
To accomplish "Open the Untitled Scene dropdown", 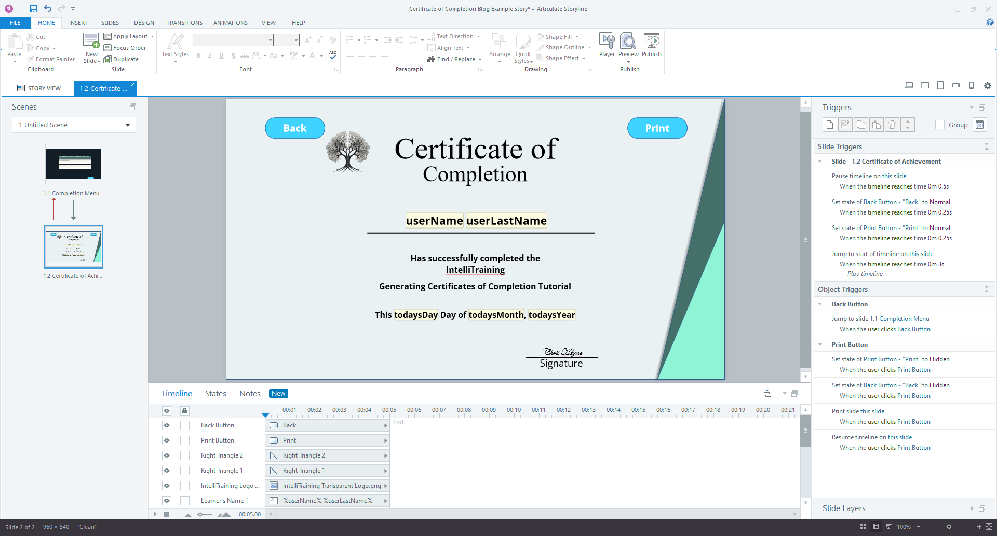I will point(127,125).
